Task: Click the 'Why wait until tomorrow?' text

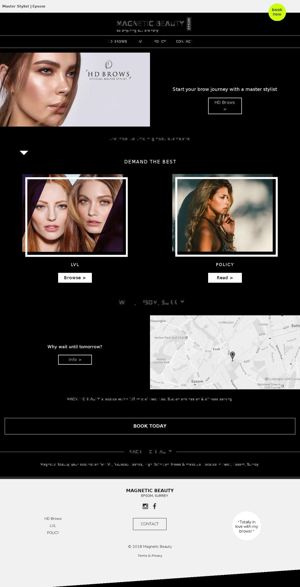Action: tap(75, 347)
